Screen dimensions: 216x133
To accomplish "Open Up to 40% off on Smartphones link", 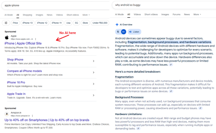I will (47, 120).
